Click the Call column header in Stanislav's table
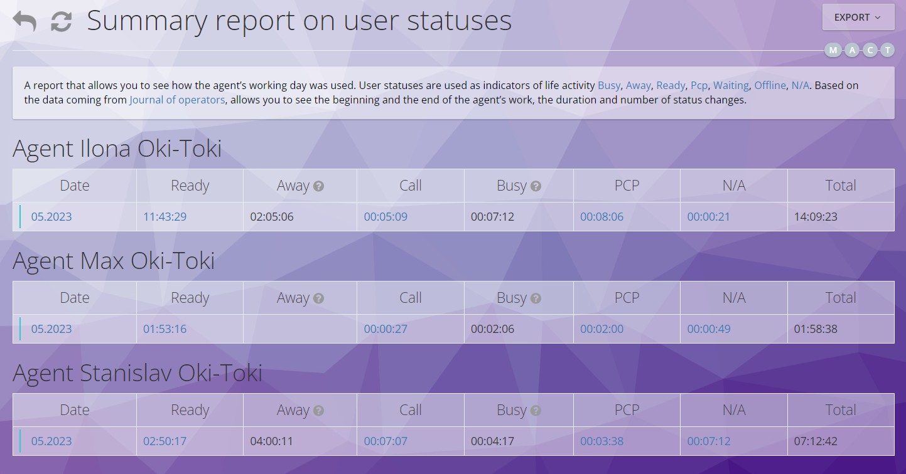The height and width of the screenshot is (474, 906). coord(411,410)
